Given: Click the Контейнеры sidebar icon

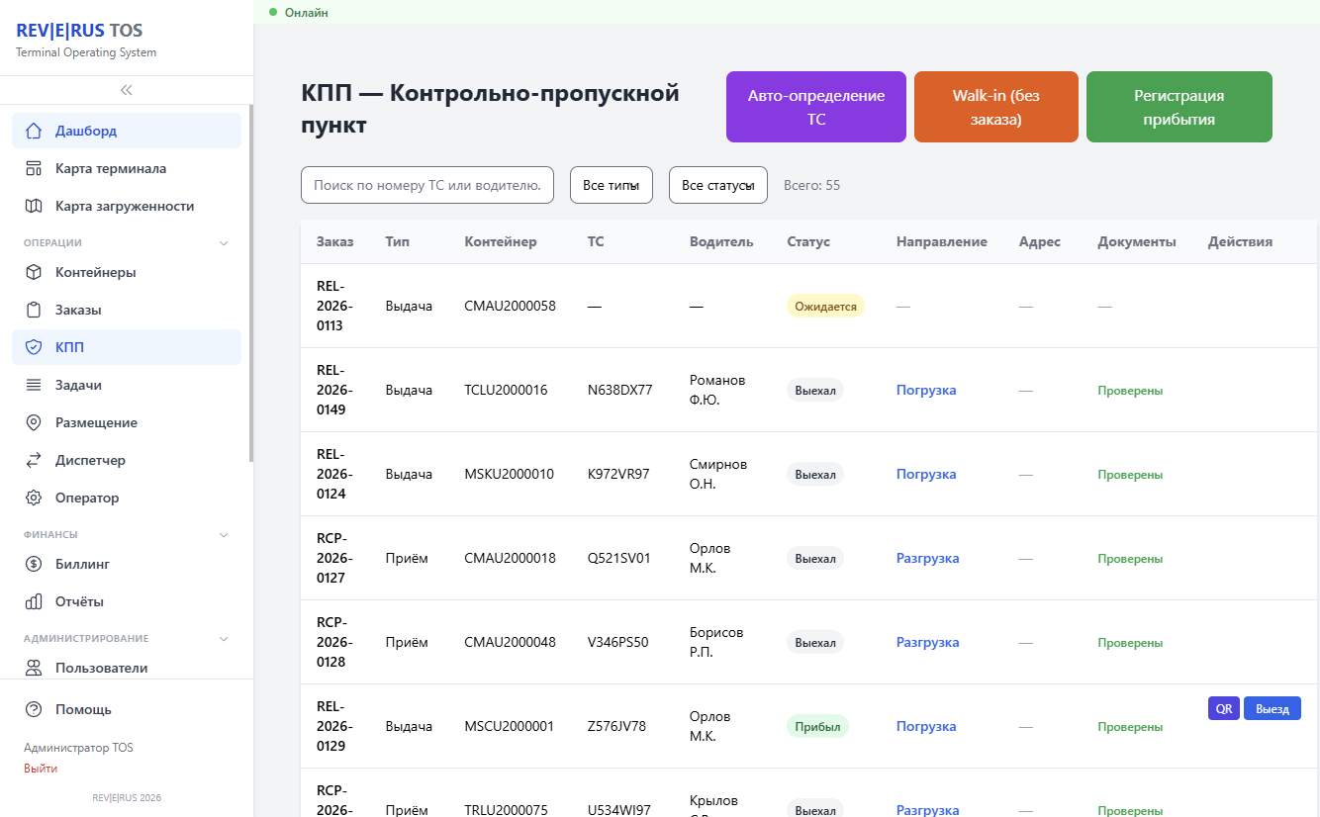Looking at the screenshot, I should coord(34,272).
